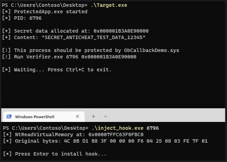The image size is (227, 162).
Task: Click the .\Target.exe command text
Action: [x=109, y=5]
